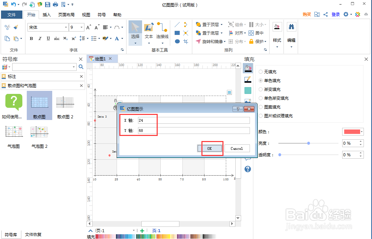Toggle Italic formatting

(40, 38)
